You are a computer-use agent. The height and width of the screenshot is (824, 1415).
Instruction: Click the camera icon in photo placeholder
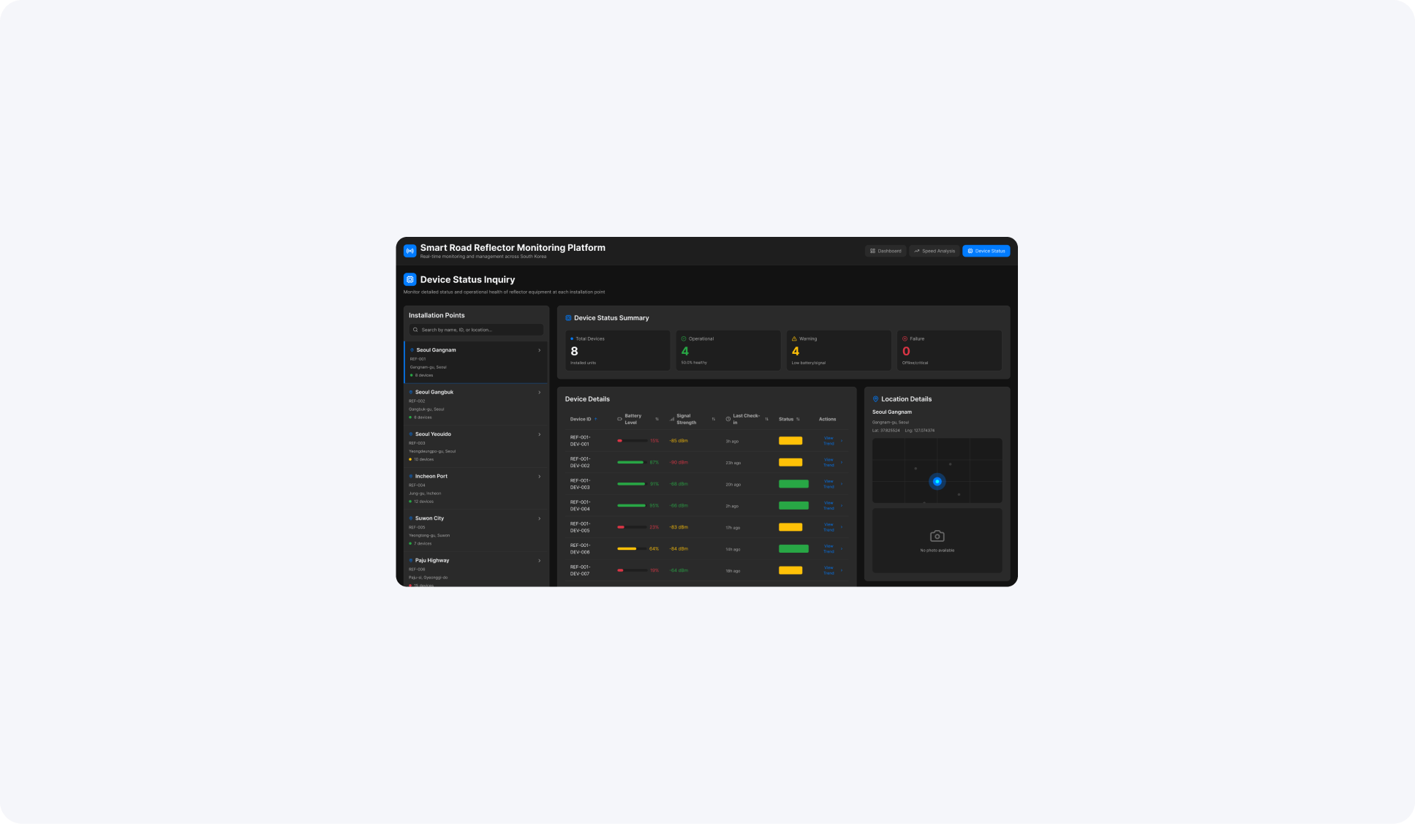pos(937,536)
